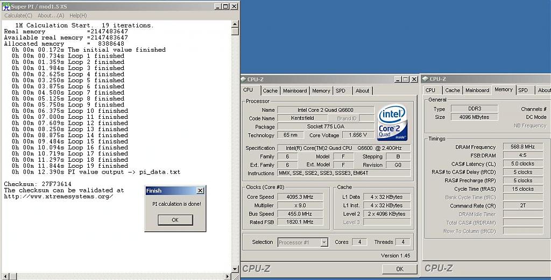This screenshot has height=280, width=551.
Task: Click the Super PI app icon in title bar
Action: (x=6, y=6)
